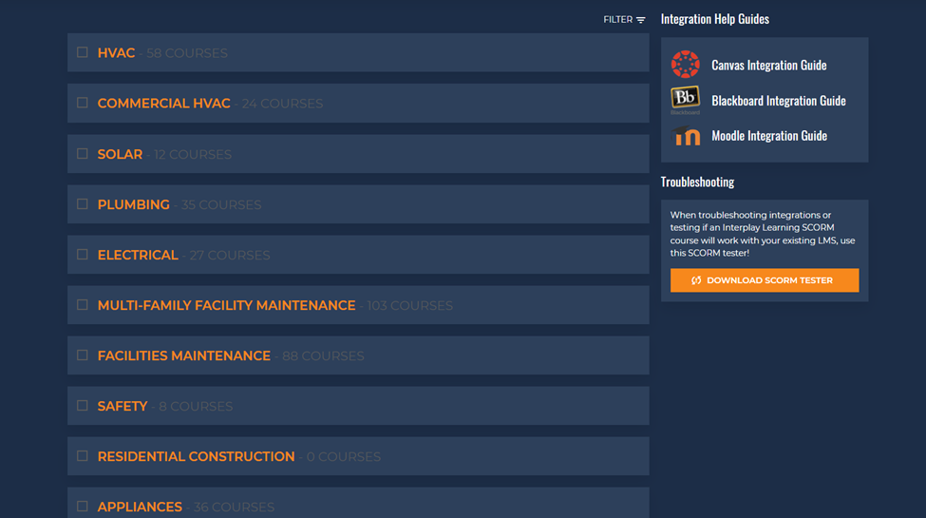Tick the Facilities Maintenance checkbox

82,355
